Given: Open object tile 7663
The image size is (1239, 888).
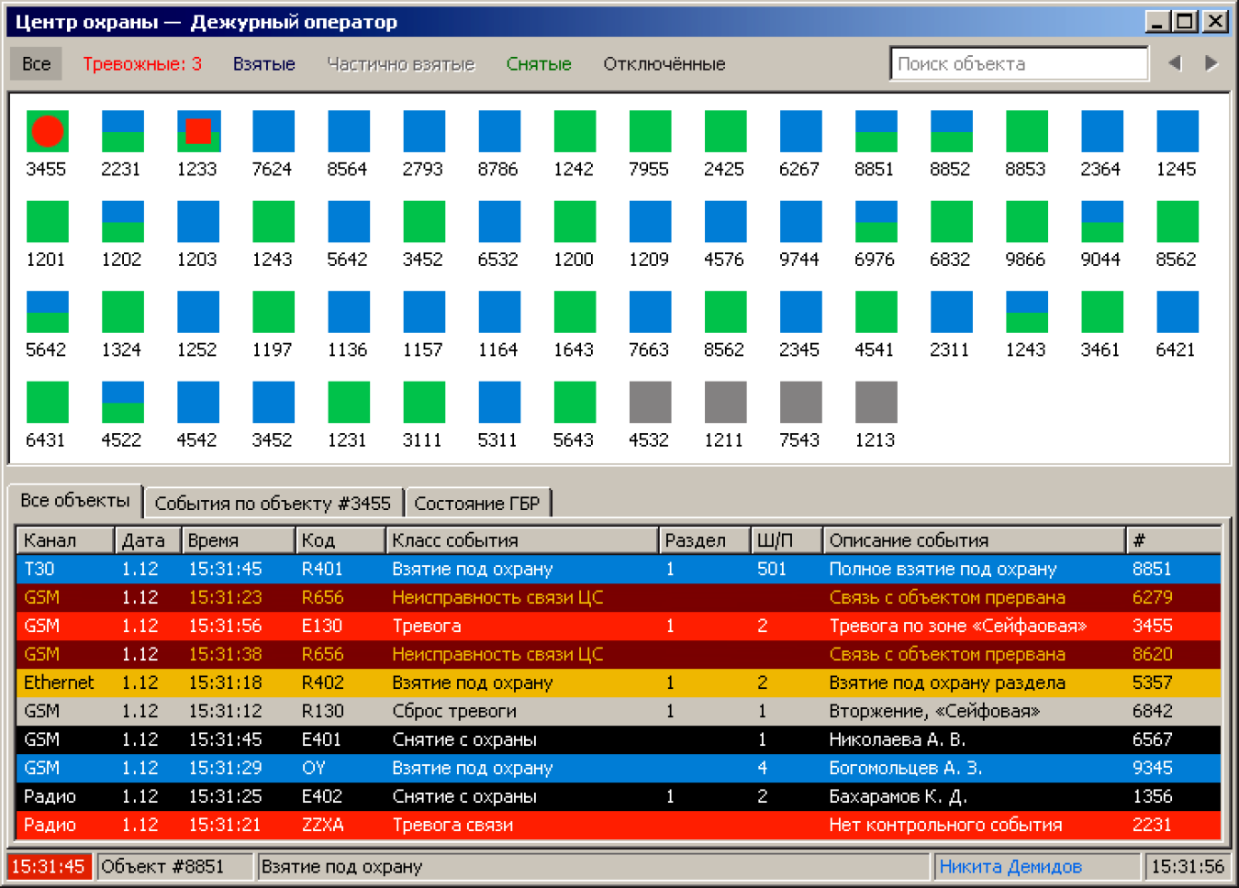Looking at the screenshot, I should coord(650,312).
